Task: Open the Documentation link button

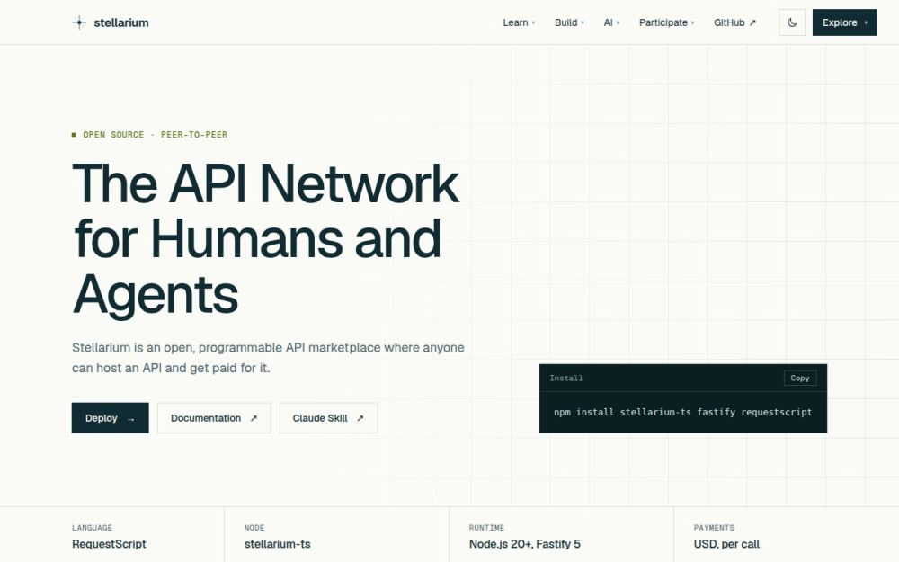Action: click(214, 418)
